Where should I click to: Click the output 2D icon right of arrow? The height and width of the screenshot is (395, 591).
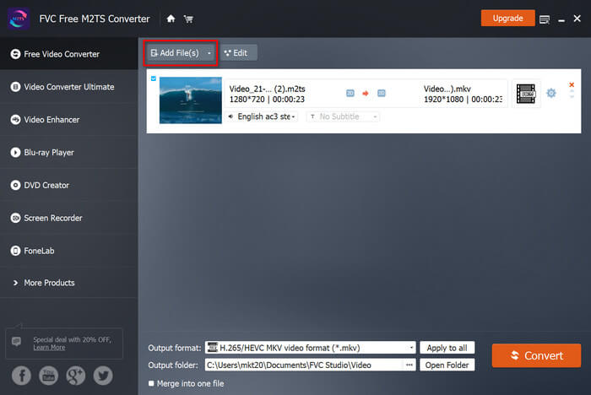(x=382, y=93)
